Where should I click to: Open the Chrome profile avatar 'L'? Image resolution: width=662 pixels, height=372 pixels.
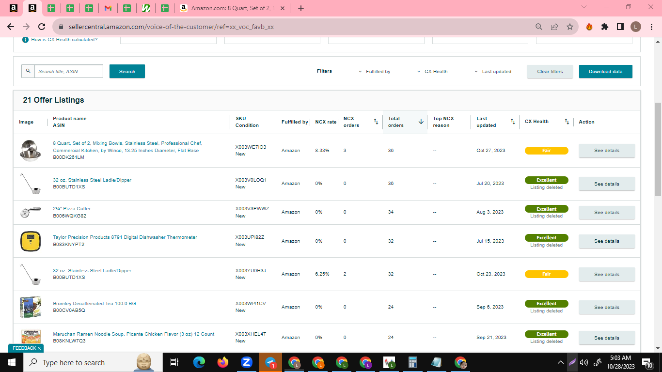tap(636, 27)
